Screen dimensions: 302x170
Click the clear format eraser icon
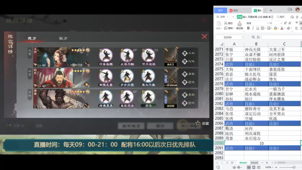pyautogui.click(x=288, y=28)
